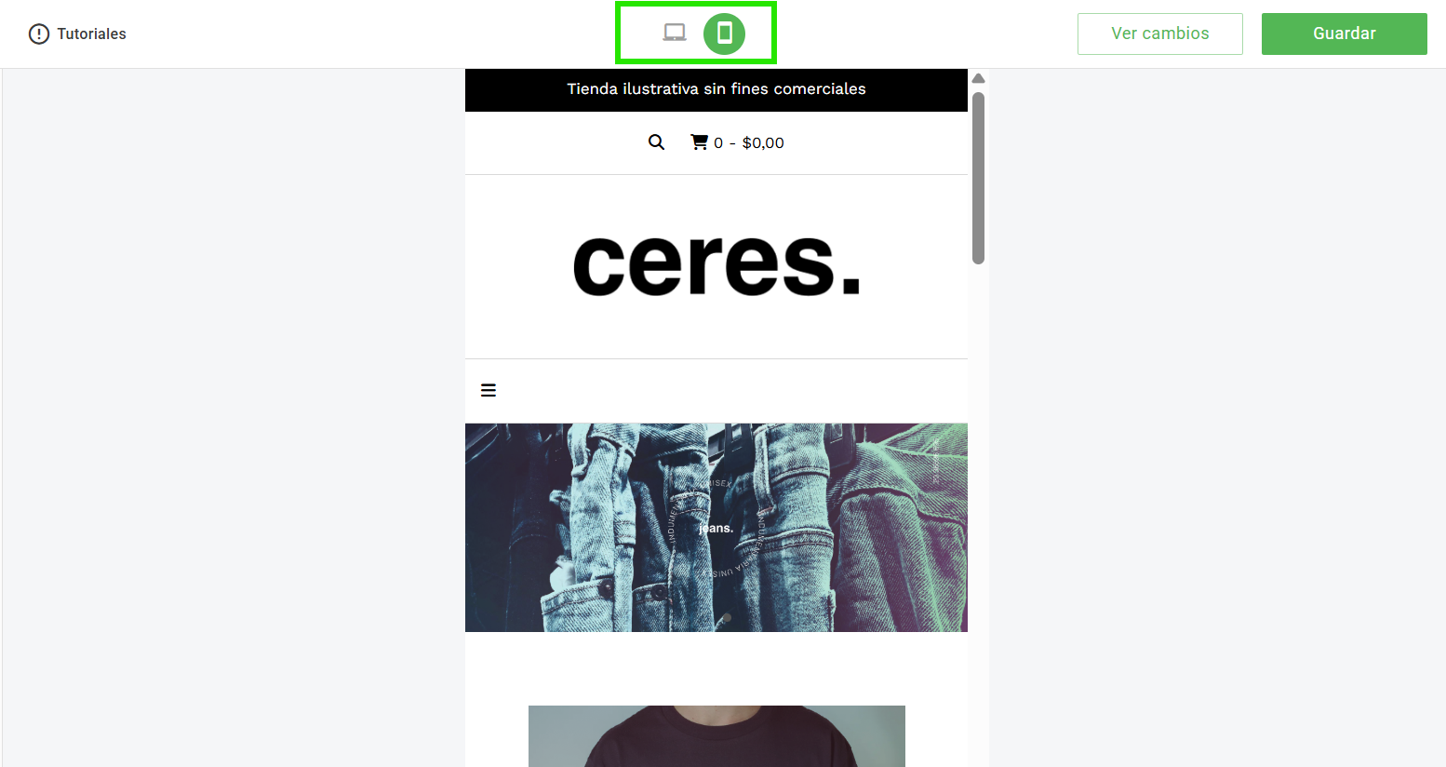
Task: Save changes with Guardar button
Action: coord(1344,34)
